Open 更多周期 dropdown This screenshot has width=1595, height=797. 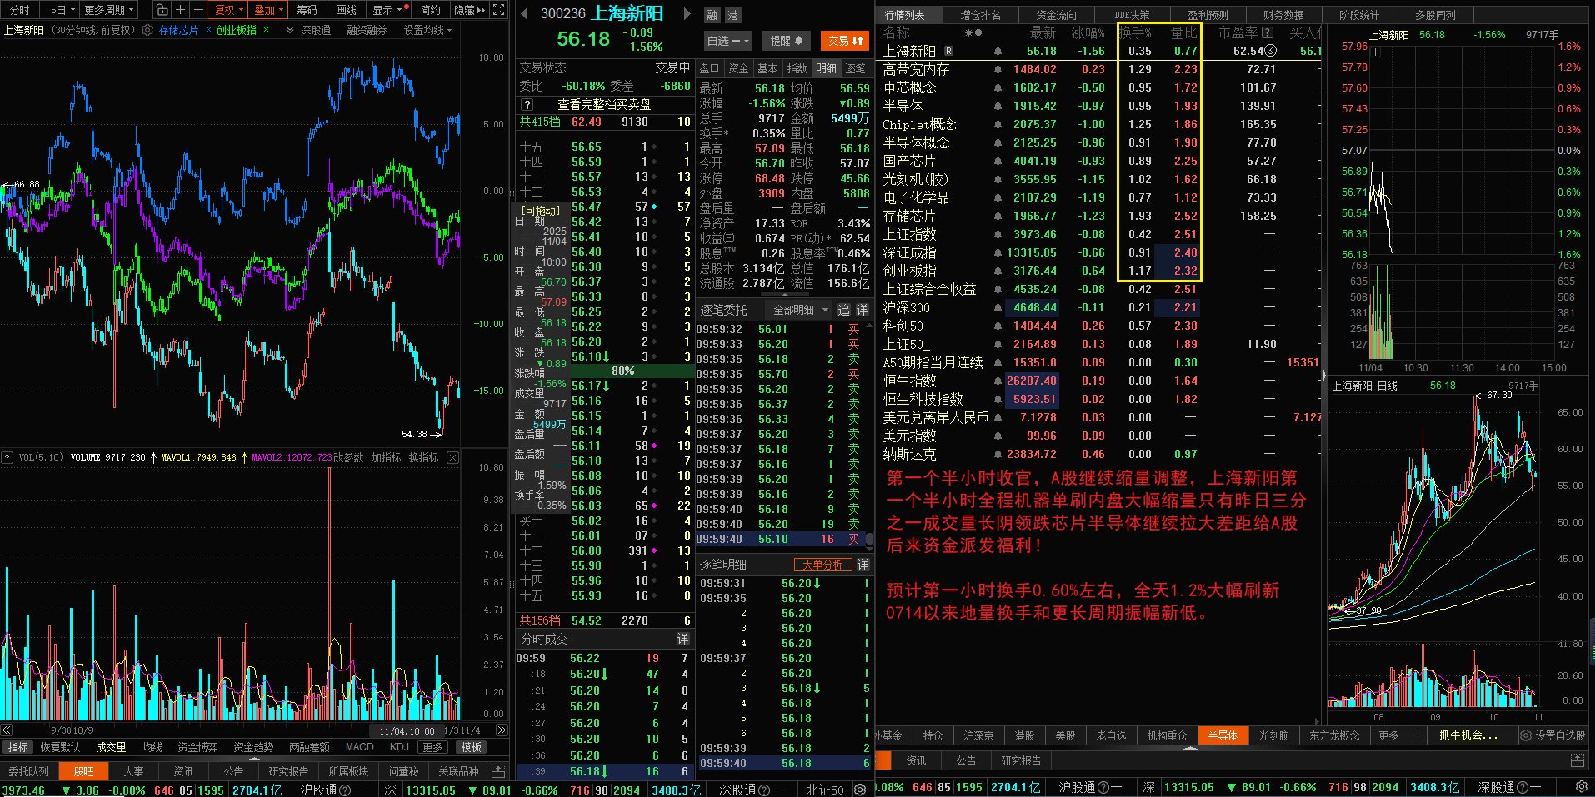pyautogui.click(x=109, y=10)
